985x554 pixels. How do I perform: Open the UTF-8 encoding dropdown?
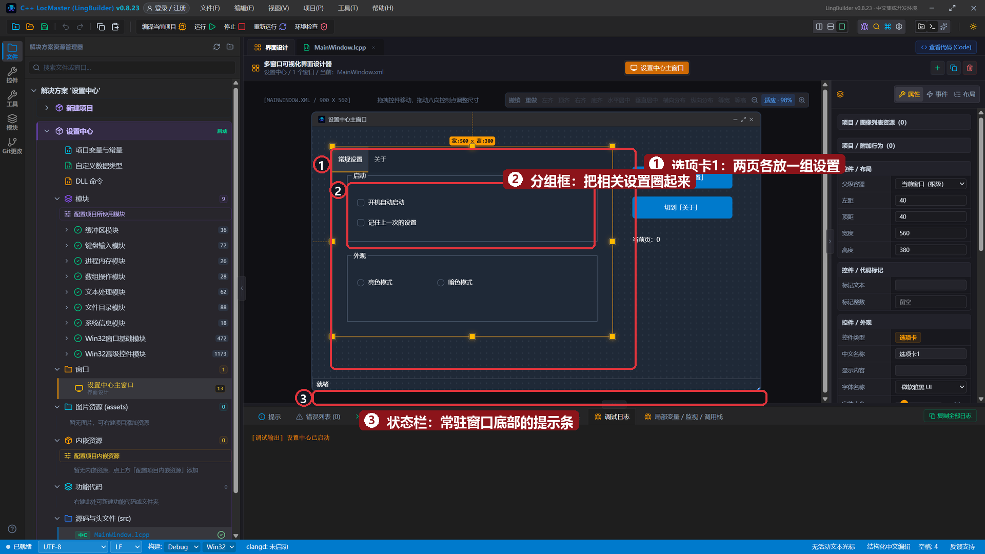[x=73, y=547]
